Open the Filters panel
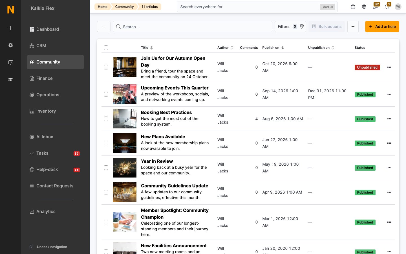 pos(290,27)
